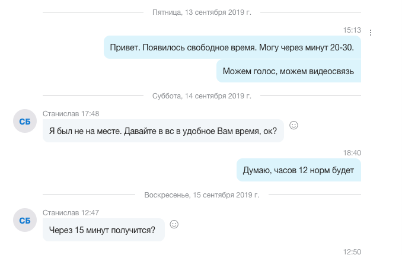This screenshot has height=255, width=402.
Task: Click message "Думаю, часов 12 норм будет"
Action: (298, 171)
